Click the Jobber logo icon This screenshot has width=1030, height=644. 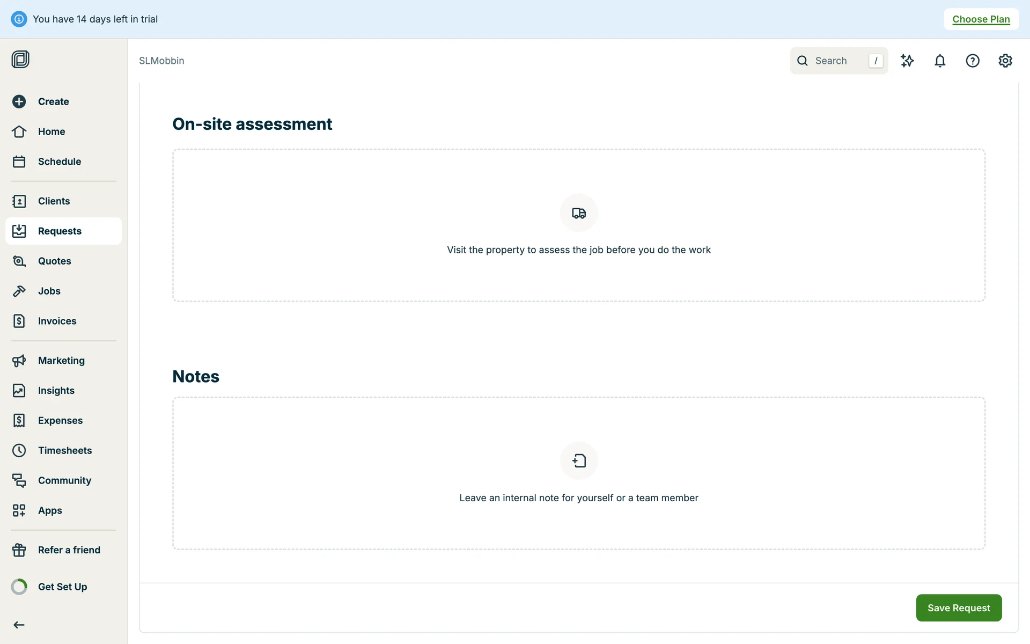tap(20, 59)
